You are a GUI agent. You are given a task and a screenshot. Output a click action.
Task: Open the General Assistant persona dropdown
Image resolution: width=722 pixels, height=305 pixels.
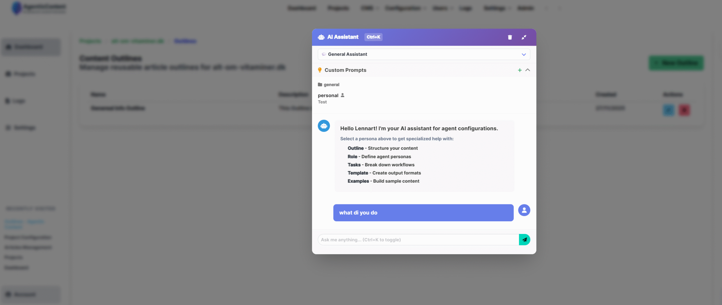click(424, 54)
